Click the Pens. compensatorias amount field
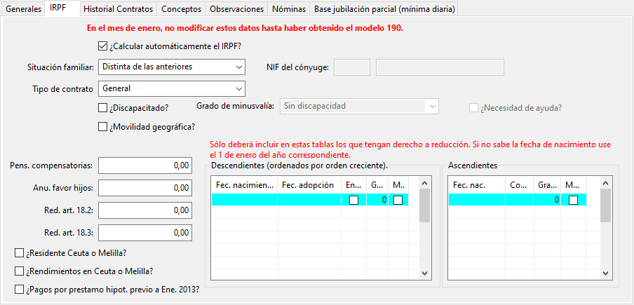Viewport: 634px width, 305px height. tap(144, 165)
